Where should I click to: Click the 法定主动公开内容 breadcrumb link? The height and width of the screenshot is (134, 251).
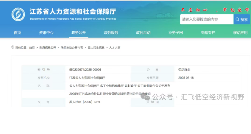(x=72, y=48)
